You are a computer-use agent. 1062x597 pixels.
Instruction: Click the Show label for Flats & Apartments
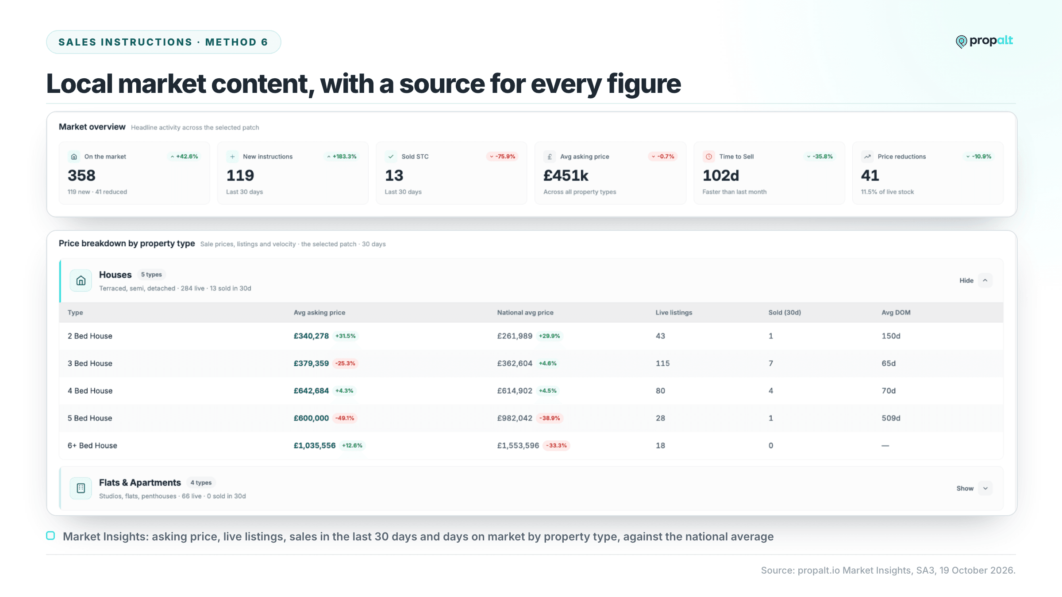[965, 488]
